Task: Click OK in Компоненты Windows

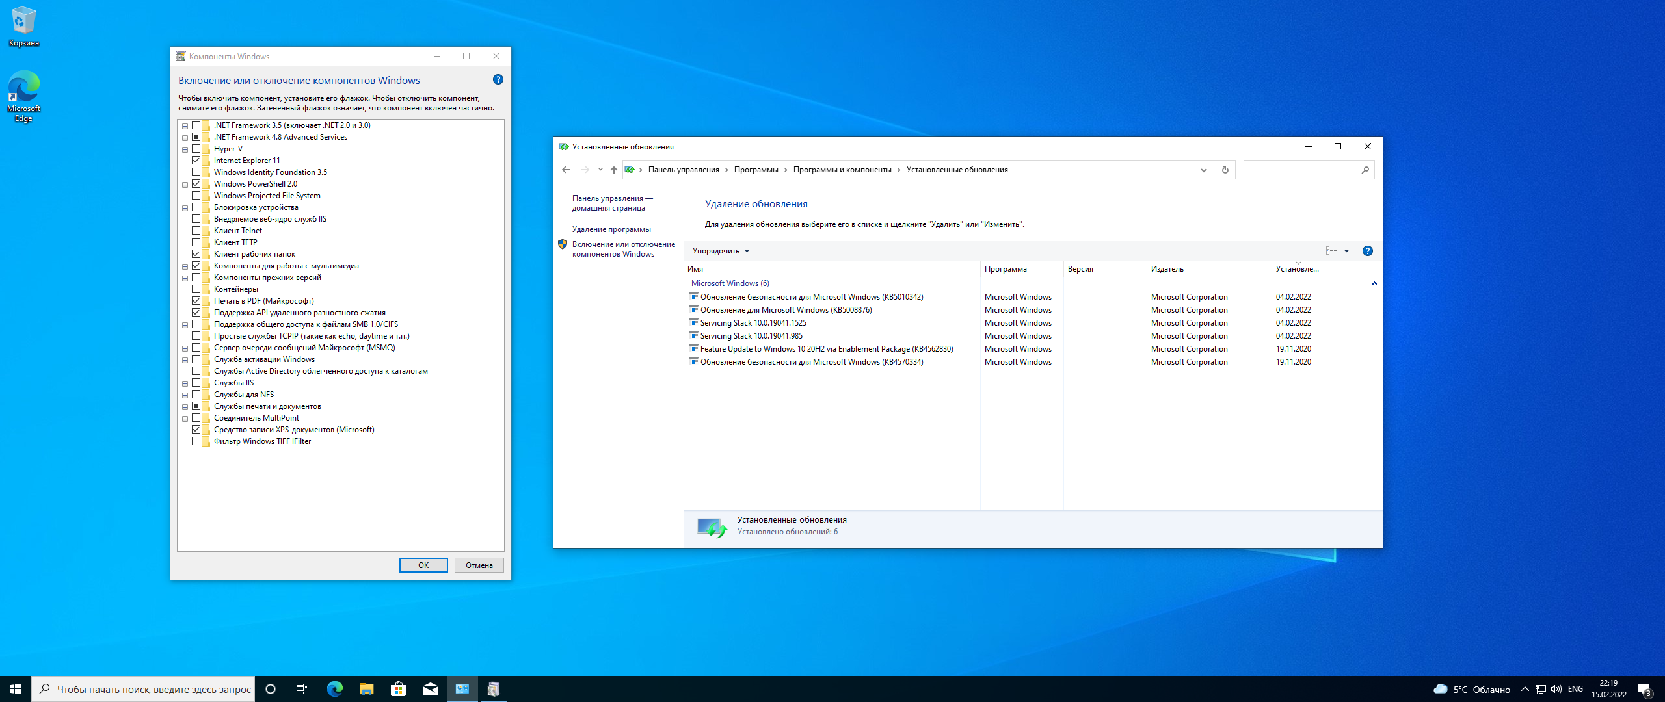Action: [x=423, y=565]
